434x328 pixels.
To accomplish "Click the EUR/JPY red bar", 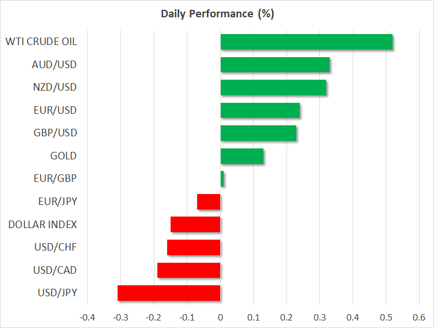I will (209, 202).
